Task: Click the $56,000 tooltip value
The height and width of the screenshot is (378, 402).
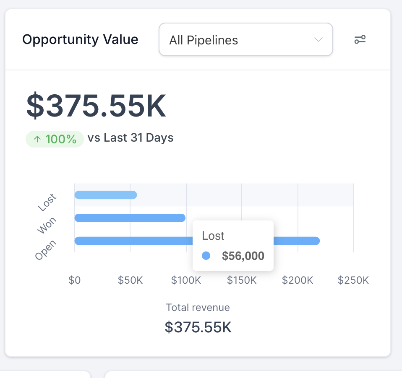Action: coord(243,256)
